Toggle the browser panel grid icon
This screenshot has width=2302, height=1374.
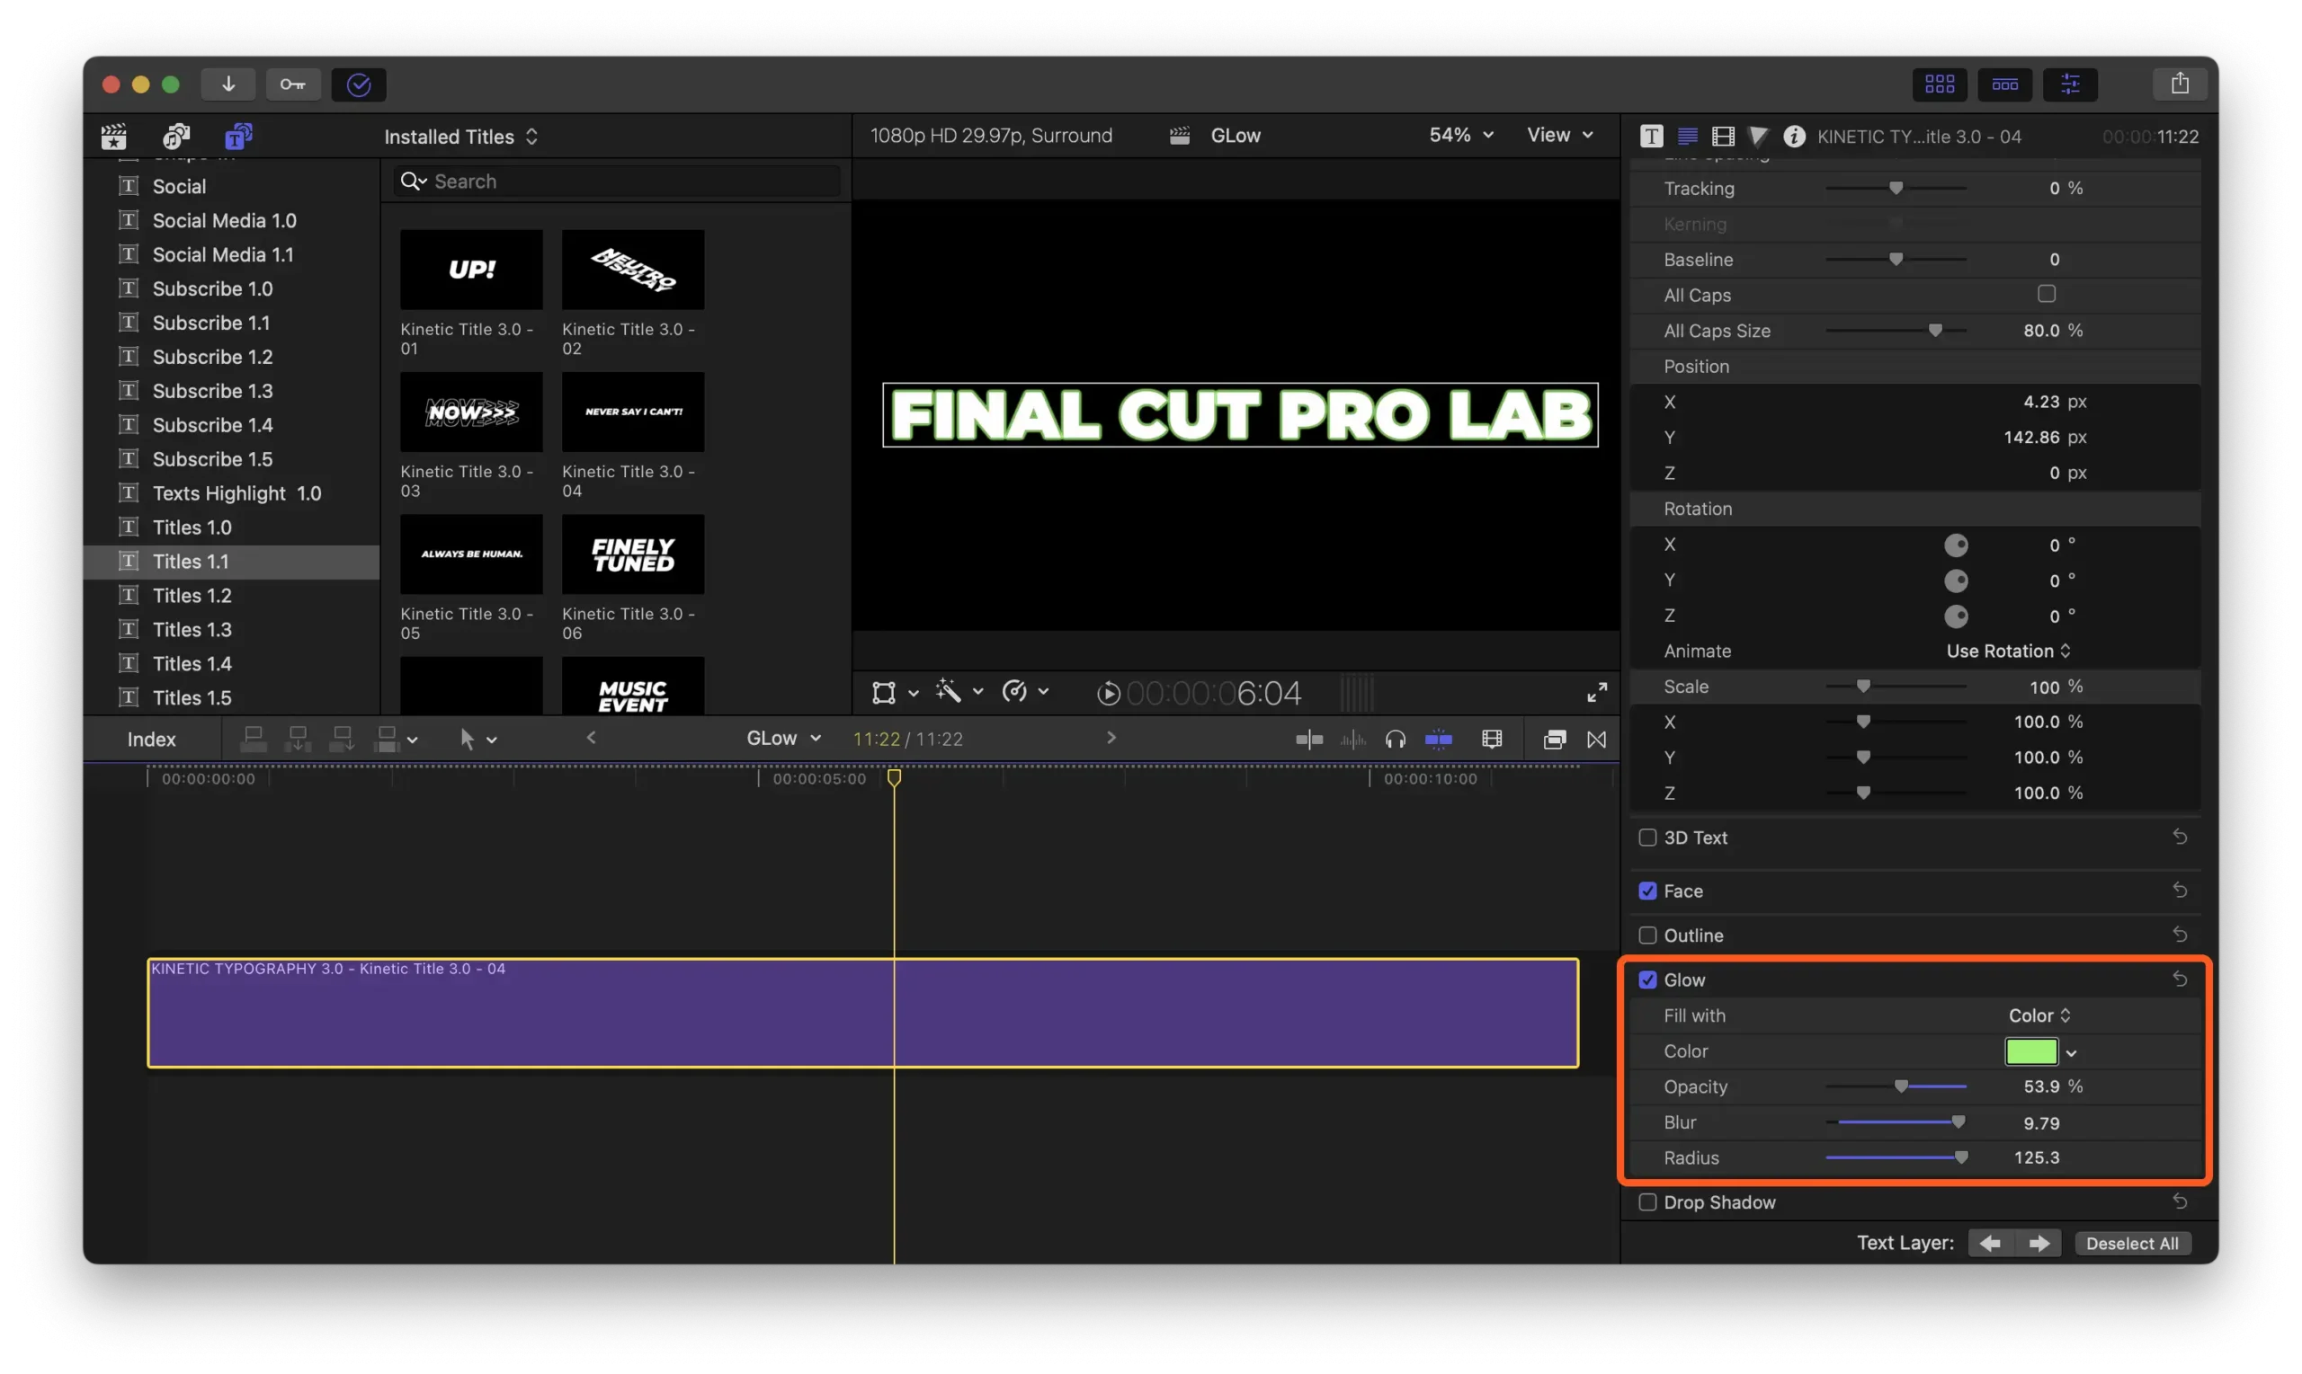click(x=1939, y=84)
